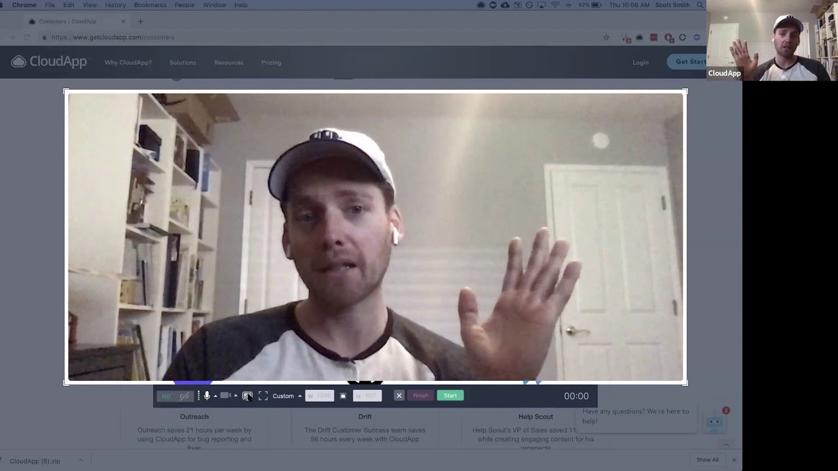The image size is (838, 471).
Task: Click the Get Started button
Action: (x=687, y=62)
